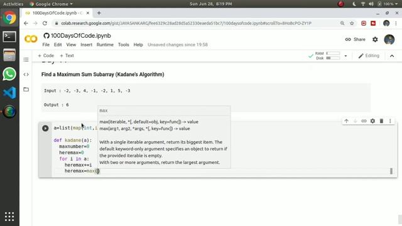402x226 pixels.
Task: Click the notebook title 100DaysOfCode.ipynb
Action: click(x=81, y=36)
